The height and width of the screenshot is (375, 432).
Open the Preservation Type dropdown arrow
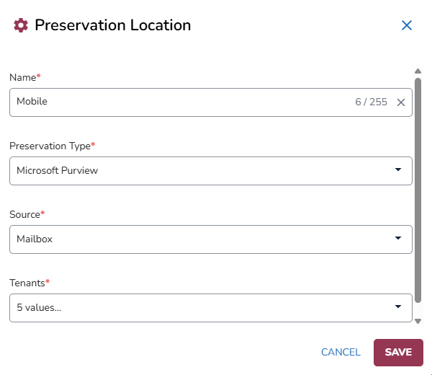pyautogui.click(x=398, y=170)
